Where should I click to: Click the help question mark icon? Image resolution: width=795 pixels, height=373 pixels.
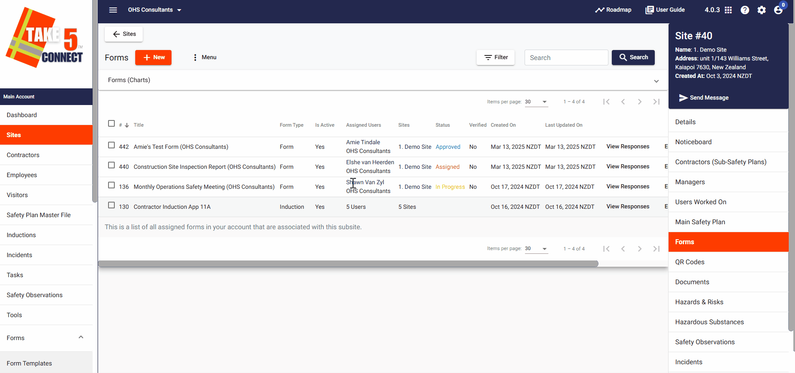tap(745, 10)
